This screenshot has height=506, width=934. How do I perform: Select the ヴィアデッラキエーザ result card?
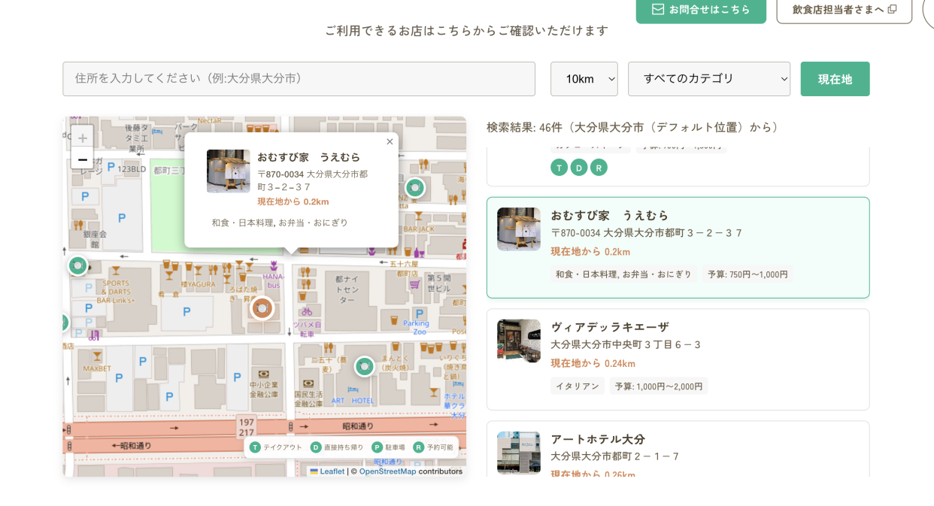pyautogui.click(x=678, y=359)
